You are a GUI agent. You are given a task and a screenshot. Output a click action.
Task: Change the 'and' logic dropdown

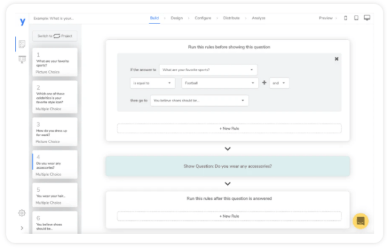pyautogui.click(x=279, y=83)
